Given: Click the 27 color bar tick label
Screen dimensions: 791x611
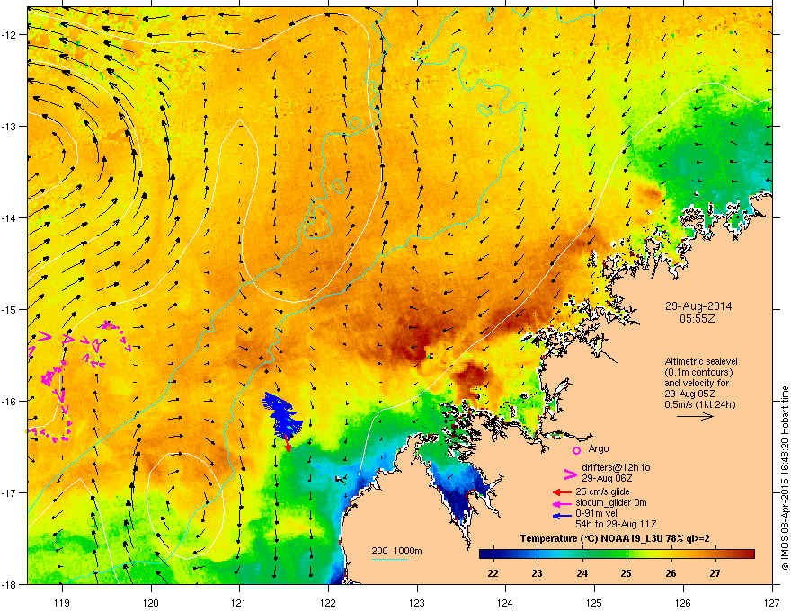Looking at the screenshot, I should (x=715, y=573).
